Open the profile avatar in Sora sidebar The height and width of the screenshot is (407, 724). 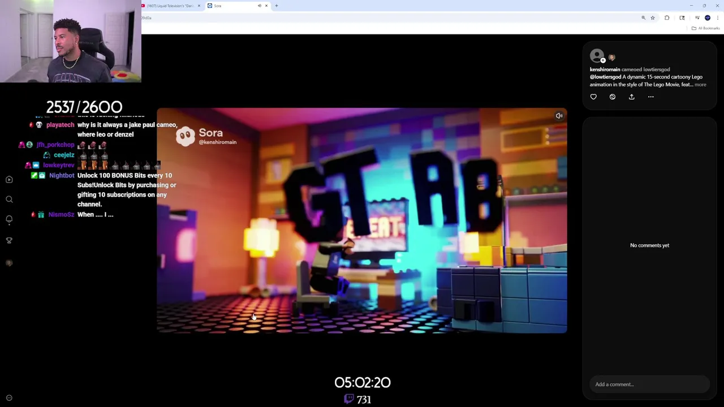[9, 263]
